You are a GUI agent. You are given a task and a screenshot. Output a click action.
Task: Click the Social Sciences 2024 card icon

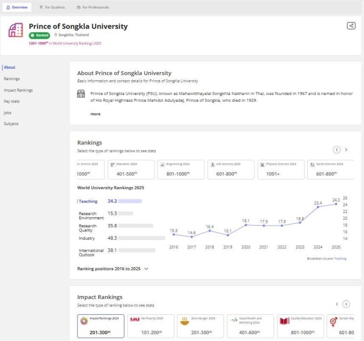[312, 164]
